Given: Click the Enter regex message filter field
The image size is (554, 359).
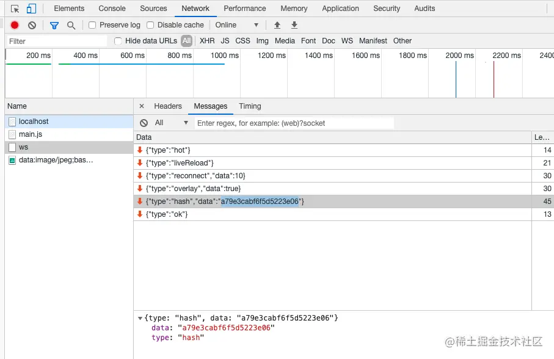Looking at the screenshot, I should (294, 123).
